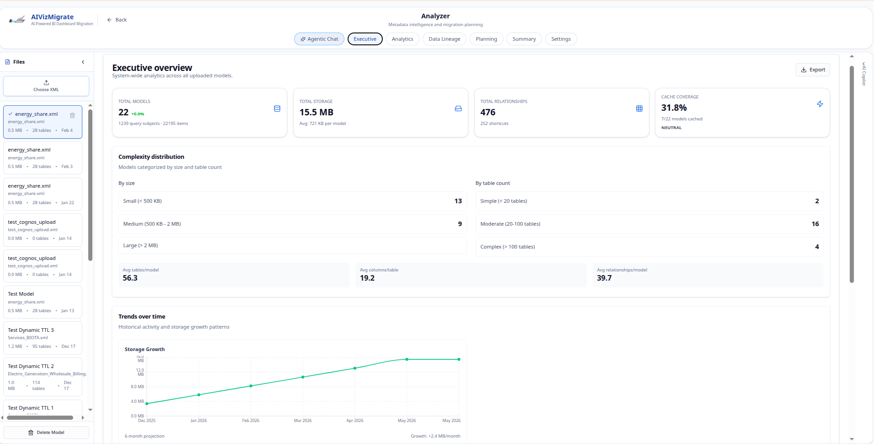The width and height of the screenshot is (874, 444).
Task: Click the Files panel document icon
Action: [x=7, y=62]
